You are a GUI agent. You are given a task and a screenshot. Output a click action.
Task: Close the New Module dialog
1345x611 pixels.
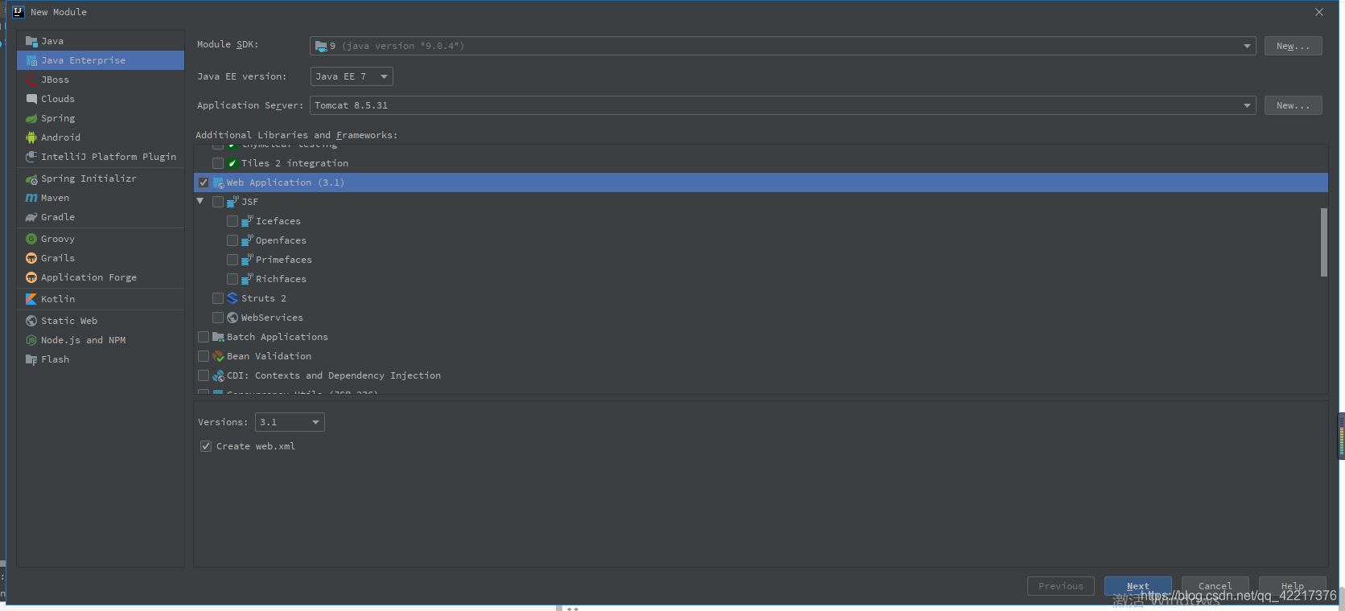1319,12
